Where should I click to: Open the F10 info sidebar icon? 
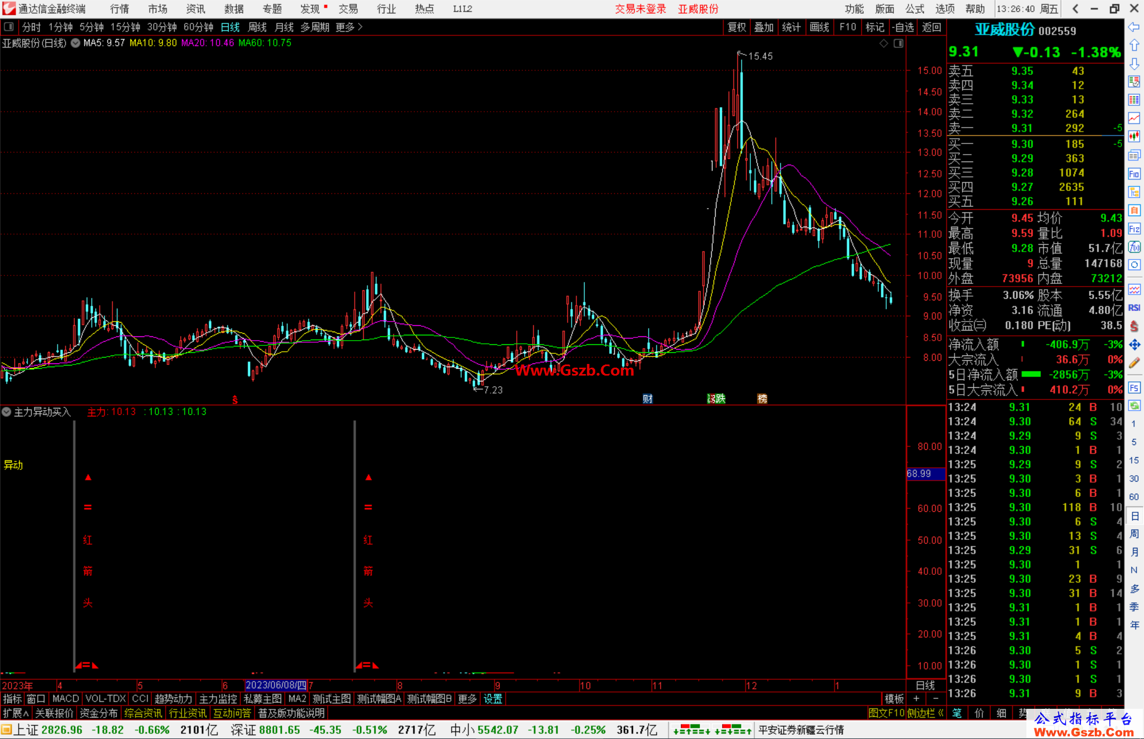pyautogui.click(x=1134, y=174)
